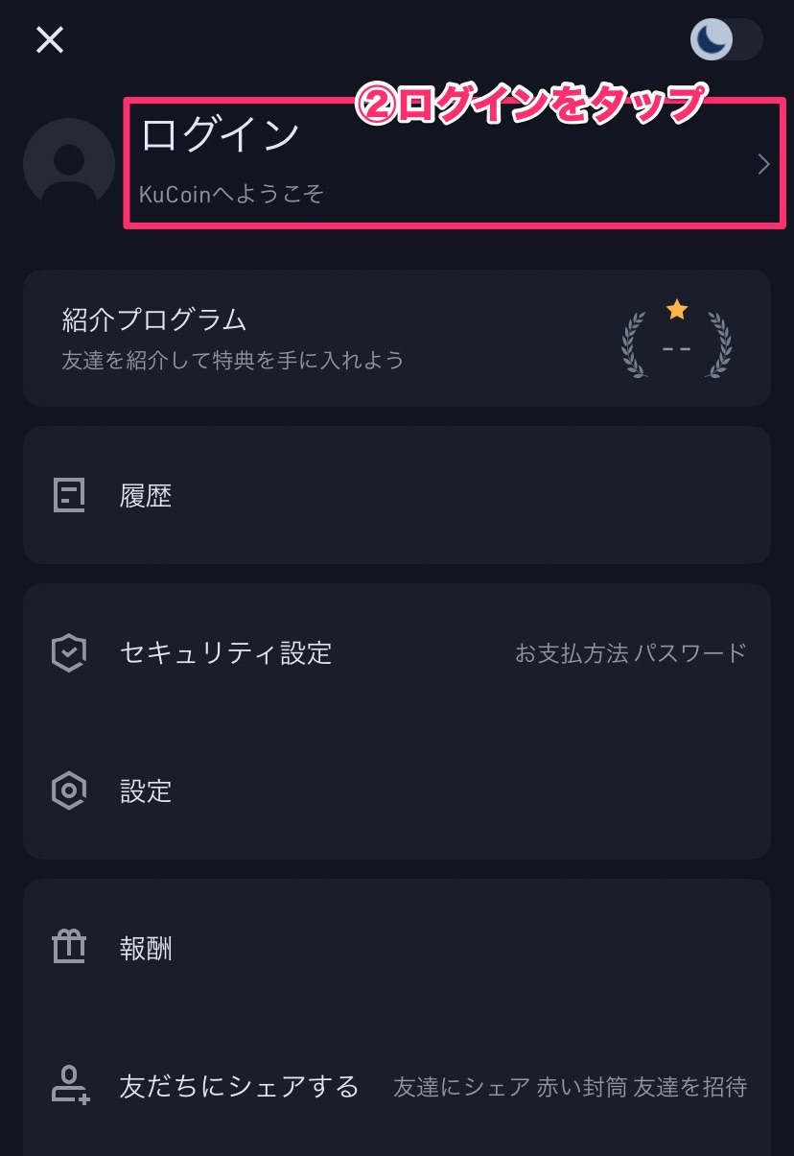Viewport: 794px width, 1156px height.
Task: Open セキュリティ設定
Action: (397, 653)
